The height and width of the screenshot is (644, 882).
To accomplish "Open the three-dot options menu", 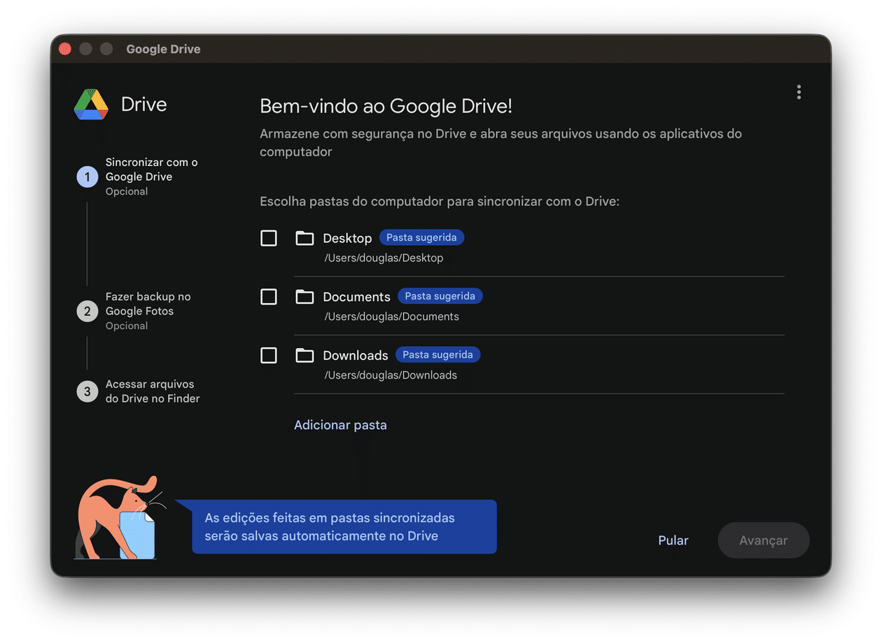I will pos(799,92).
